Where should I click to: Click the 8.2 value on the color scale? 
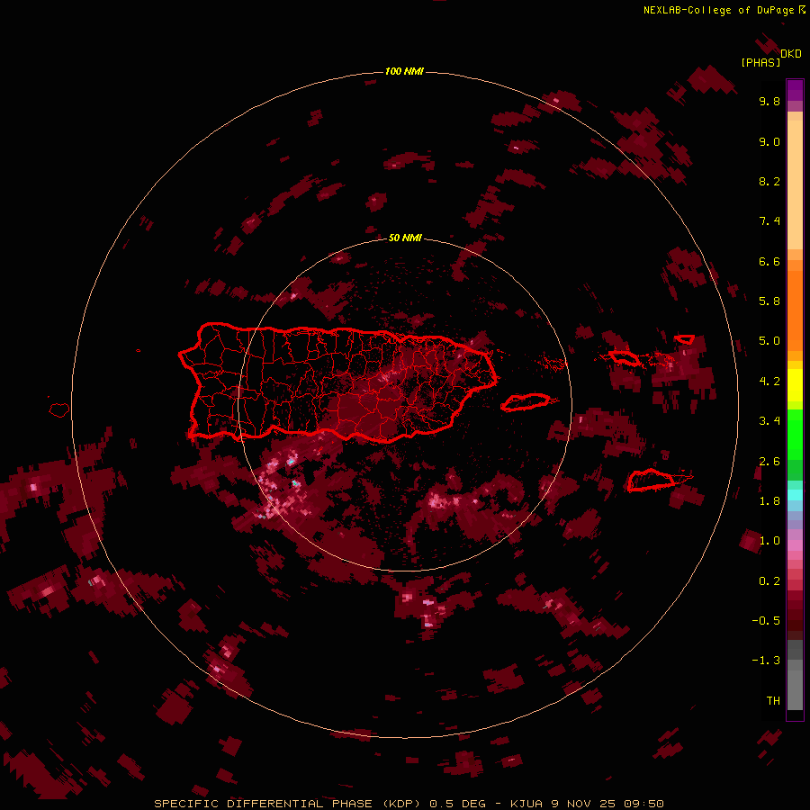[769, 181]
